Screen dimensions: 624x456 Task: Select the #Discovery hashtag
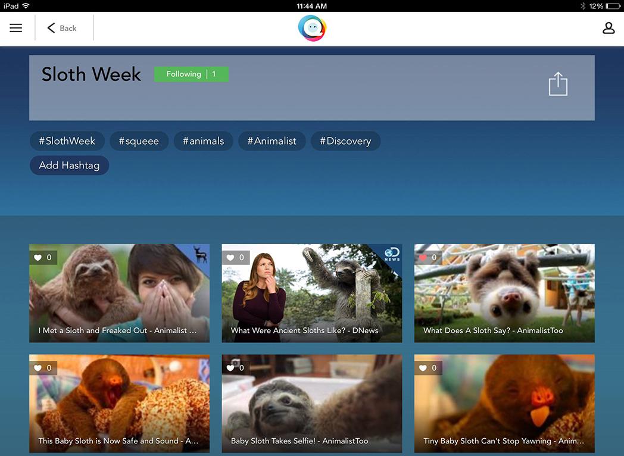(x=345, y=141)
